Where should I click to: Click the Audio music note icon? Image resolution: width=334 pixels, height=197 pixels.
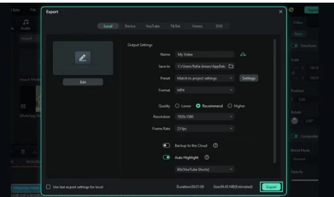[x=26, y=22]
